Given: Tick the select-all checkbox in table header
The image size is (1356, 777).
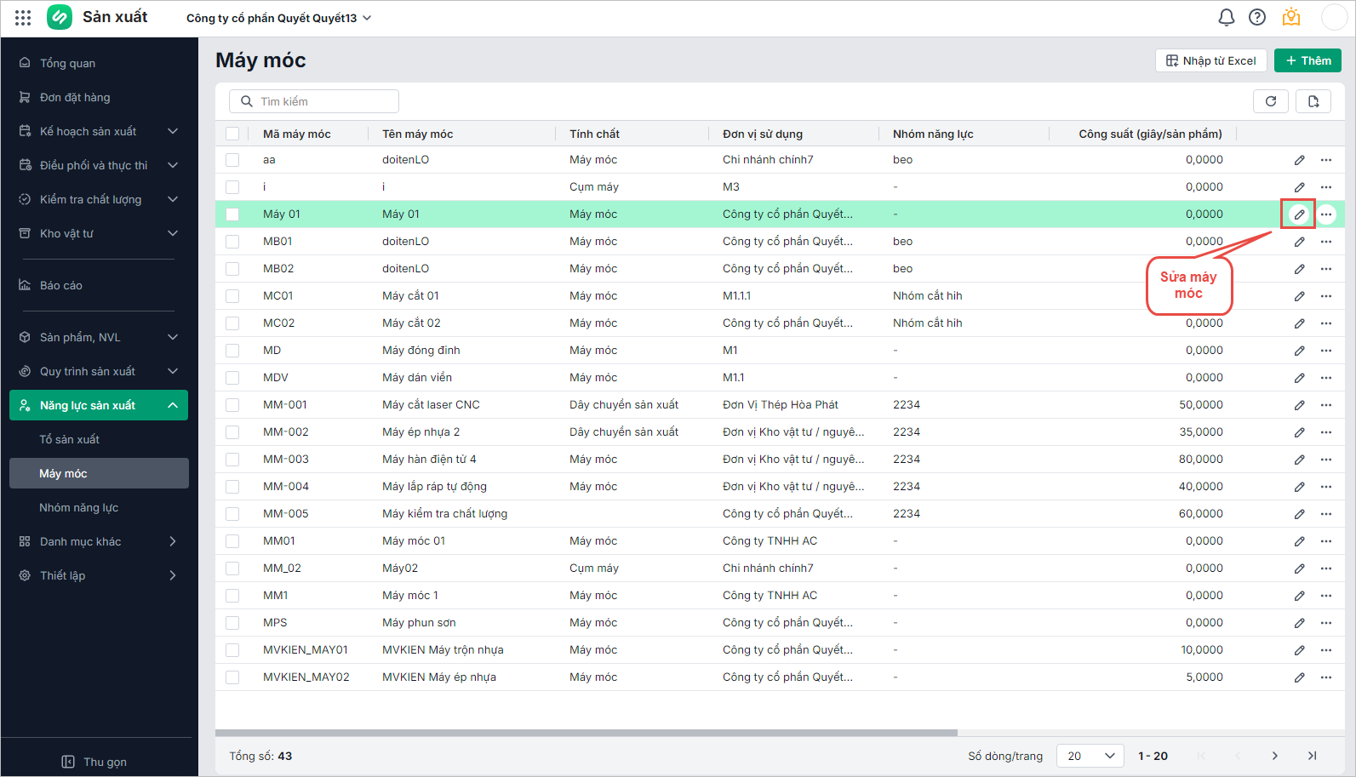Looking at the screenshot, I should (x=232, y=134).
